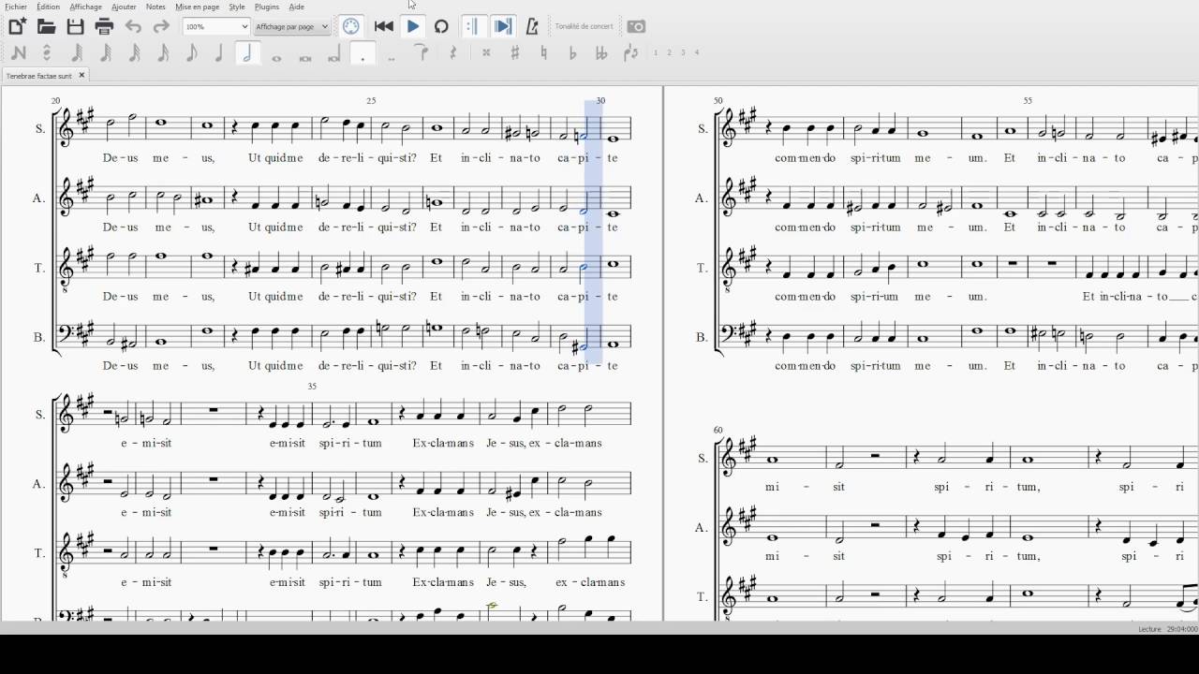Open the Ajouter menu
The height and width of the screenshot is (674, 1199).
click(x=124, y=7)
